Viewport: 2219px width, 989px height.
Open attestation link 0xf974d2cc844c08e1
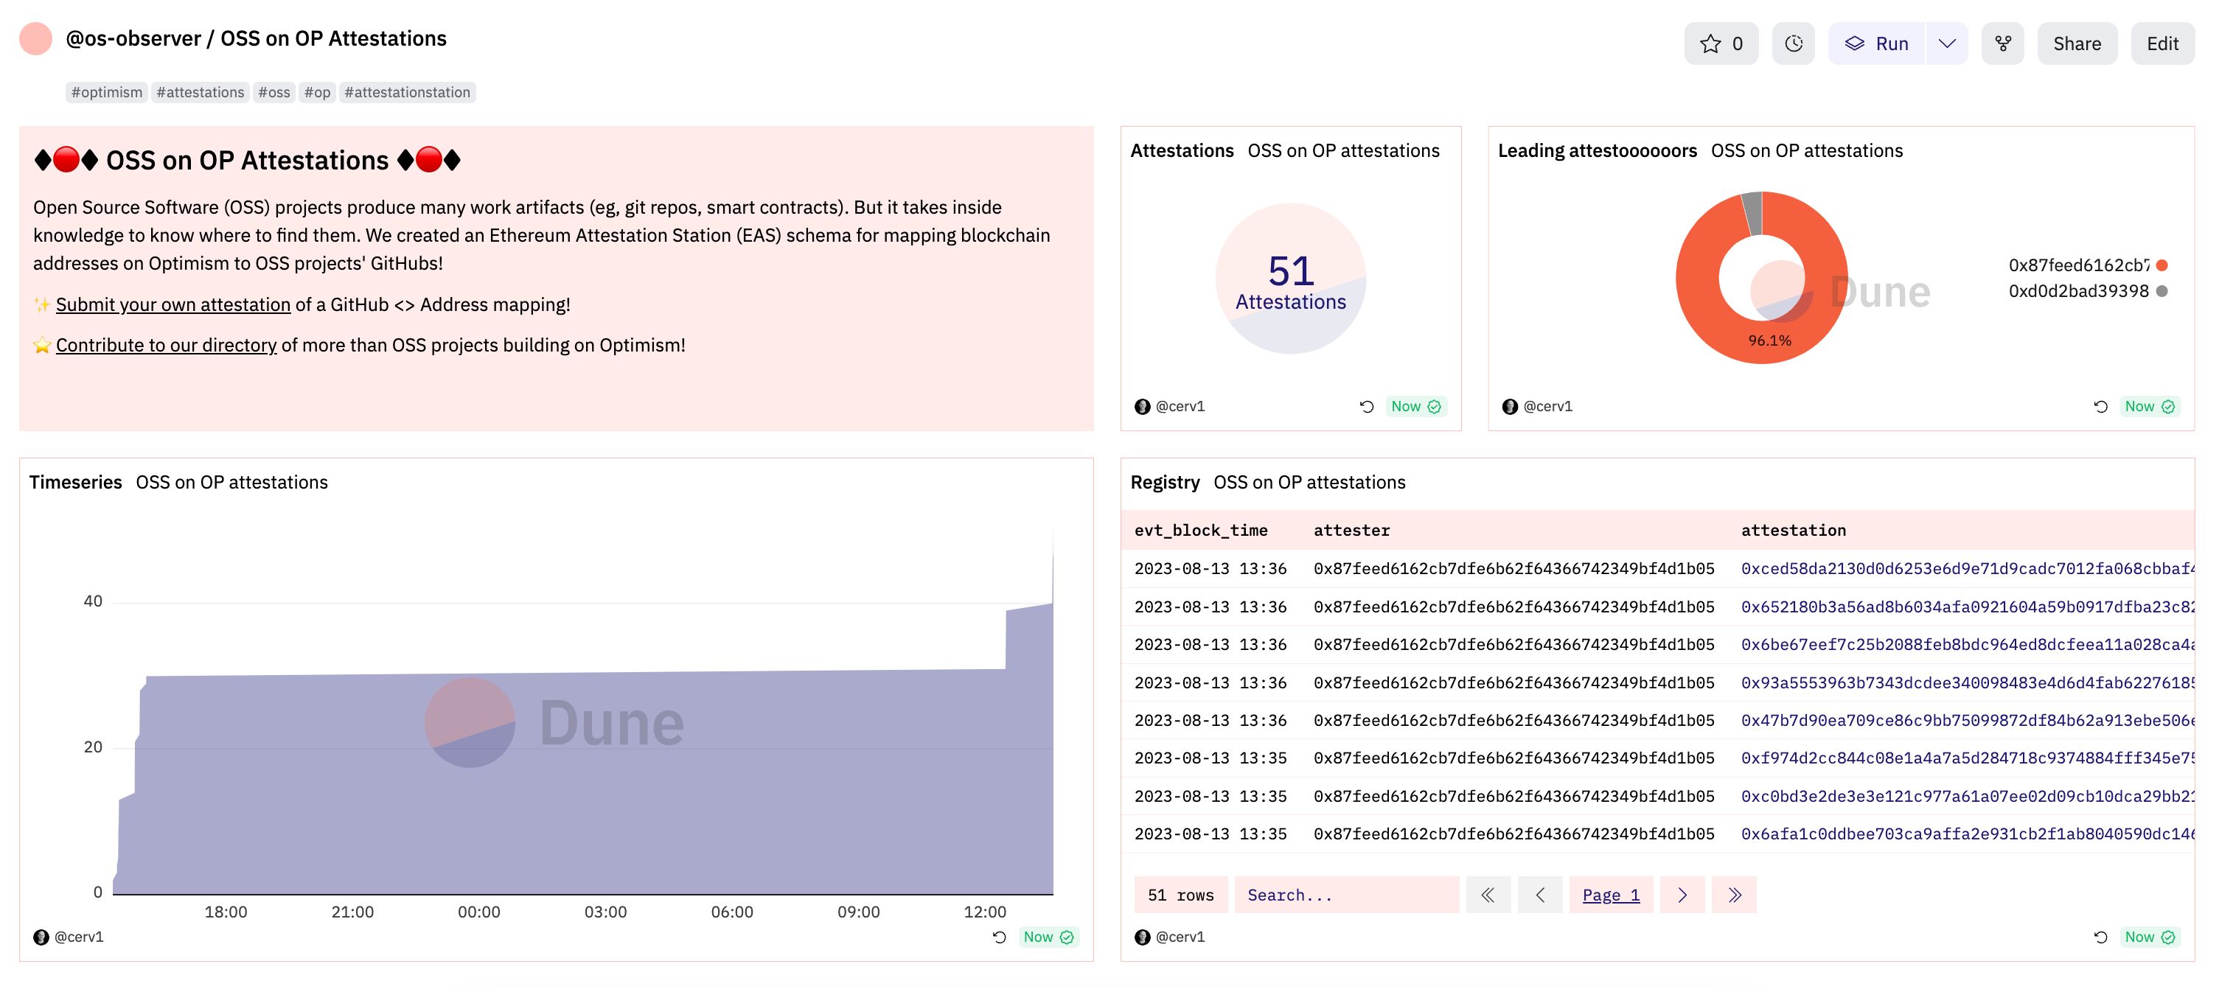pyautogui.click(x=1968, y=758)
